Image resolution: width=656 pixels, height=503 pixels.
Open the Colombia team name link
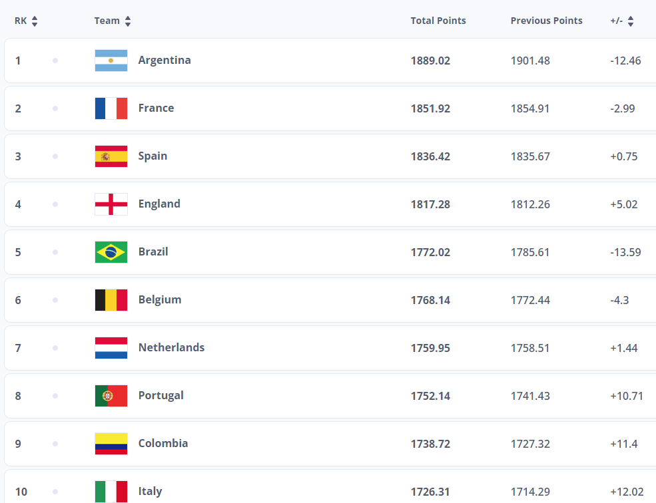pos(163,444)
